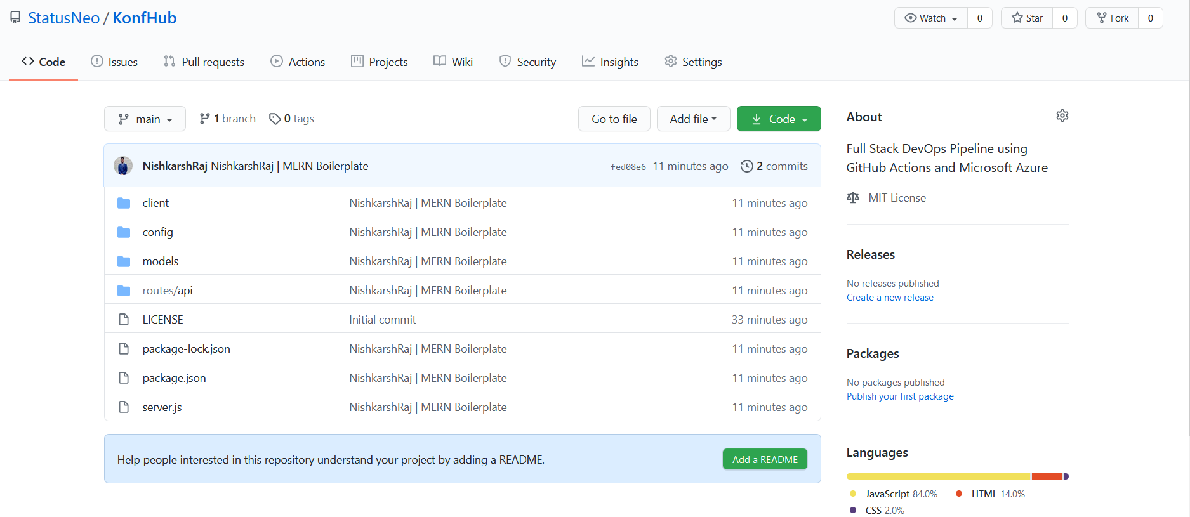This screenshot has width=1190, height=517.
Task: Open the green Code download dropdown
Action: point(779,119)
